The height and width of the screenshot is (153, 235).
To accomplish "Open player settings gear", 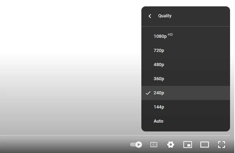I will (x=171, y=144).
